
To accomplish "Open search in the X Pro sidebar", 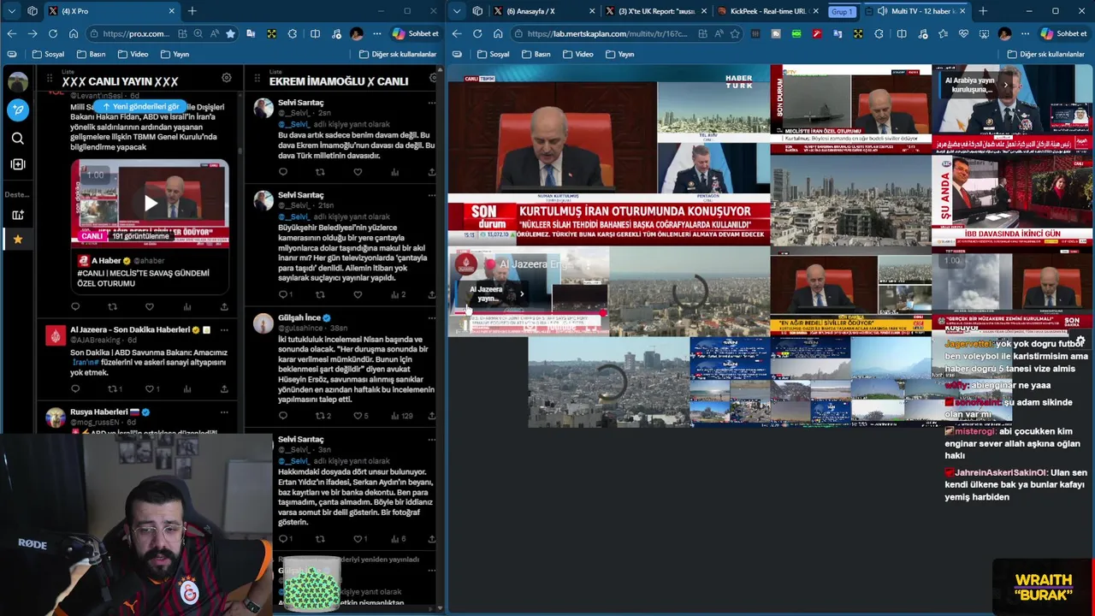I will click(x=17, y=138).
